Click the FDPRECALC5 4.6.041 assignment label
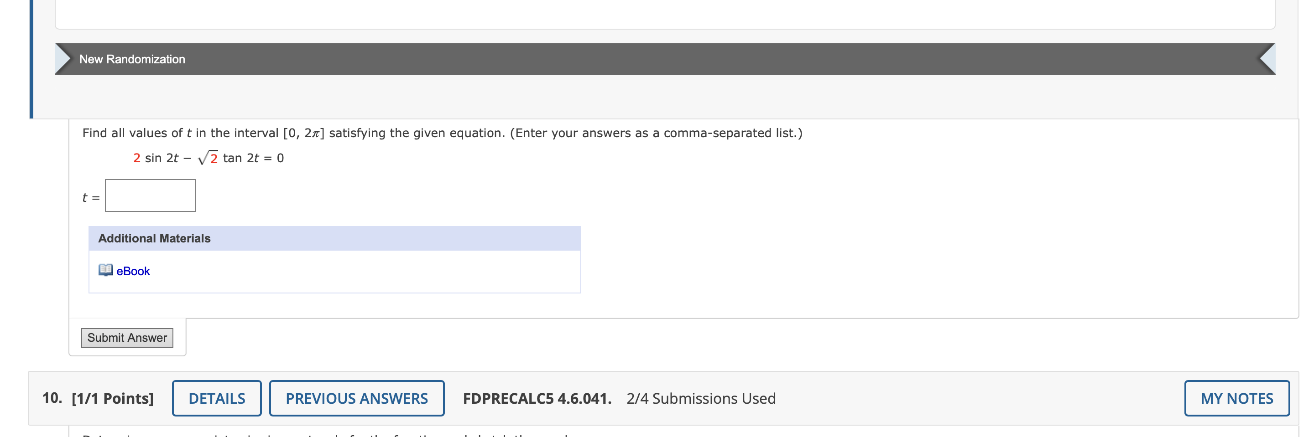 (537, 398)
